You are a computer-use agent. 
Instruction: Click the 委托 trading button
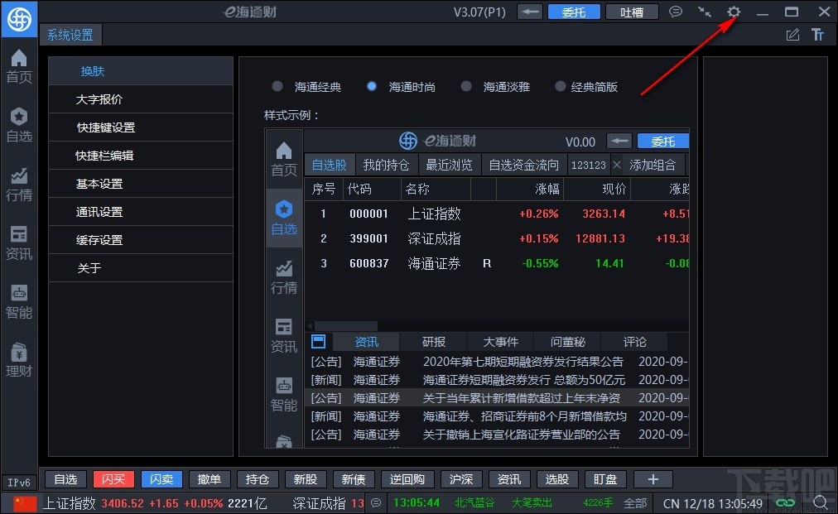(574, 12)
